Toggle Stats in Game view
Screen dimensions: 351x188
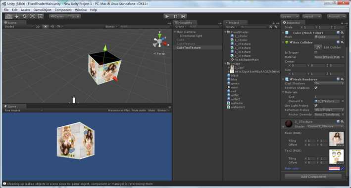point(151,111)
